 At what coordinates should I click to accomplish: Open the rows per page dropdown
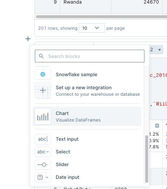pos(92,28)
